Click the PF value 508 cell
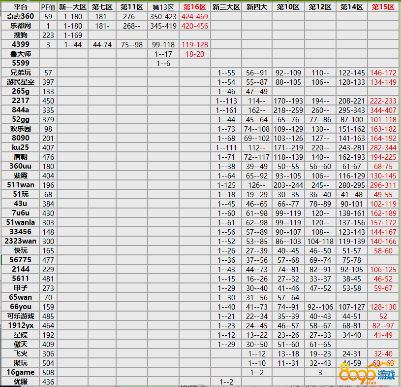The width and height of the screenshot is (401, 387). click(48, 372)
